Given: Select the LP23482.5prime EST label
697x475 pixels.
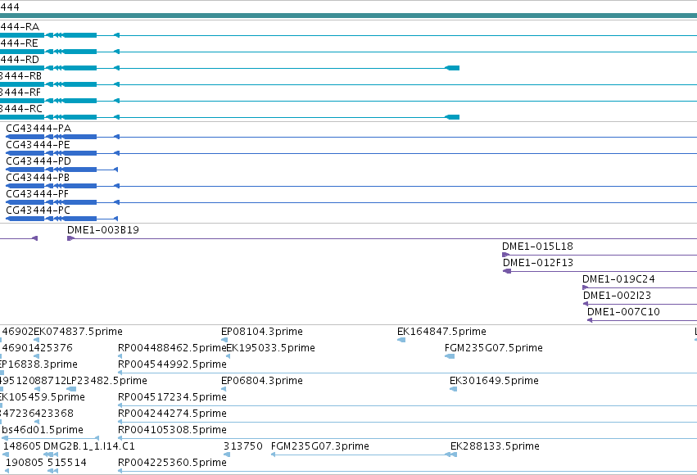Looking at the screenshot, I should (106, 381).
